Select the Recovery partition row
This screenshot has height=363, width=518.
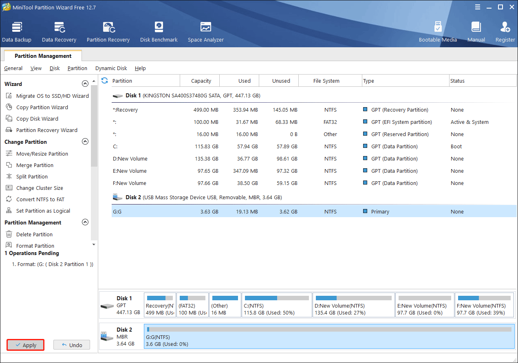(314, 110)
